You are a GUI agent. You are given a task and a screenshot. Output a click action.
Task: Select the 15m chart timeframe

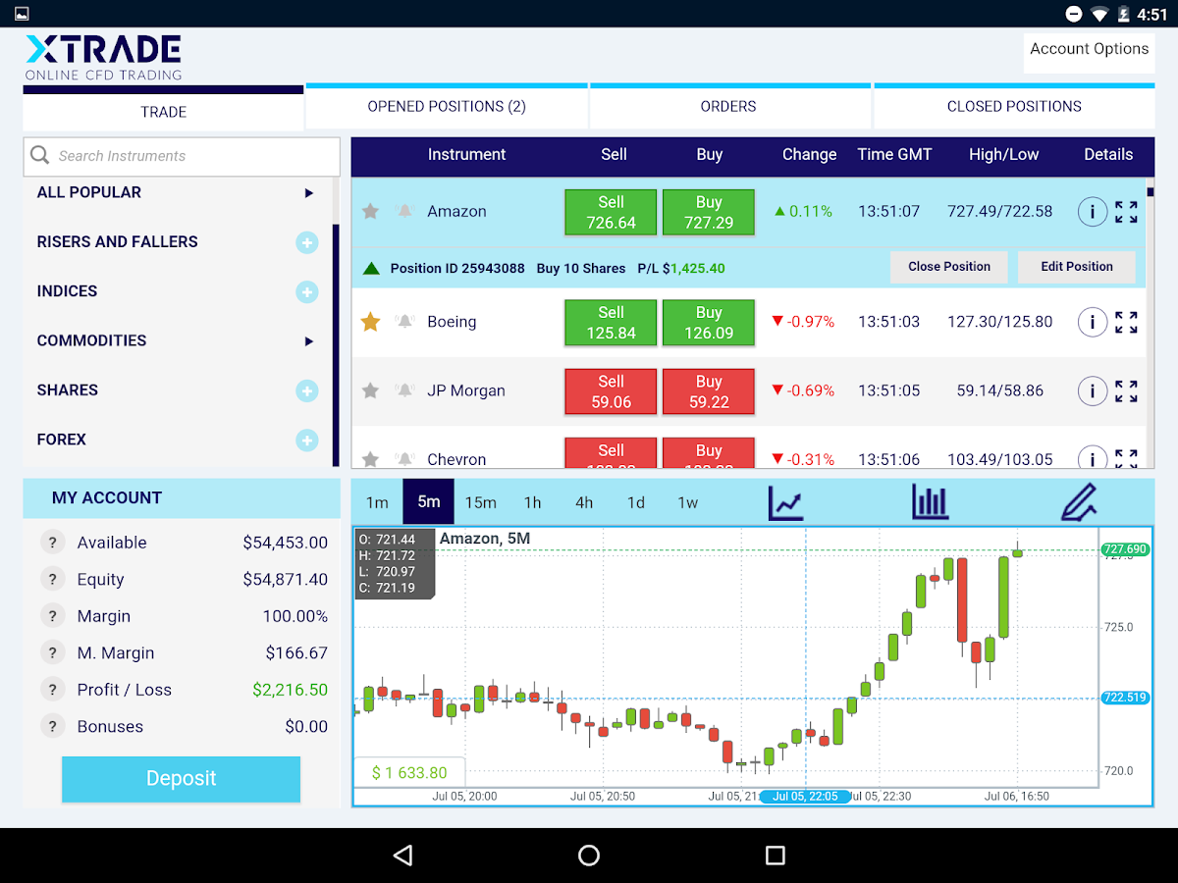480,502
